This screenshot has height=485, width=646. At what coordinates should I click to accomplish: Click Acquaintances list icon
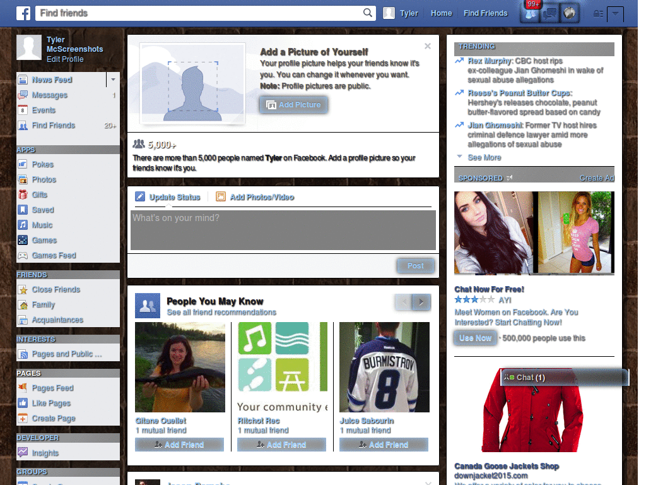pyautogui.click(x=23, y=320)
